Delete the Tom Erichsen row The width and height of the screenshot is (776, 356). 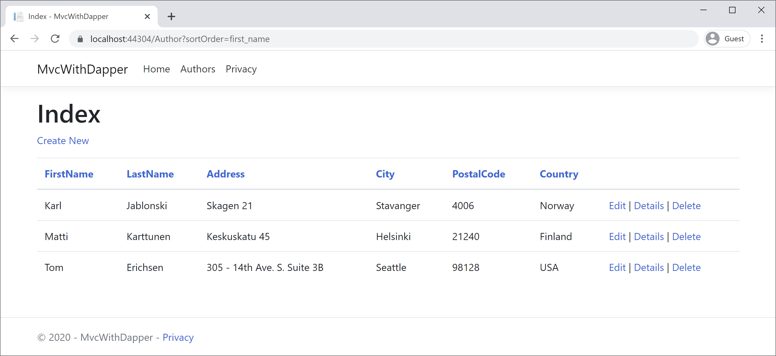coord(686,267)
